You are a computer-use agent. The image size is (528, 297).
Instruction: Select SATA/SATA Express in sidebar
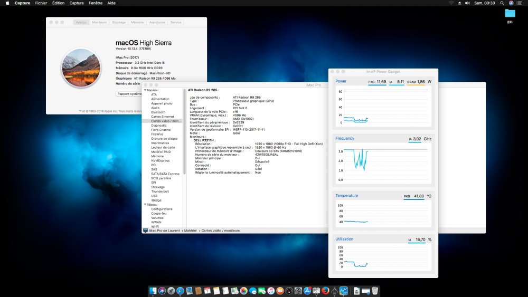(165, 174)
